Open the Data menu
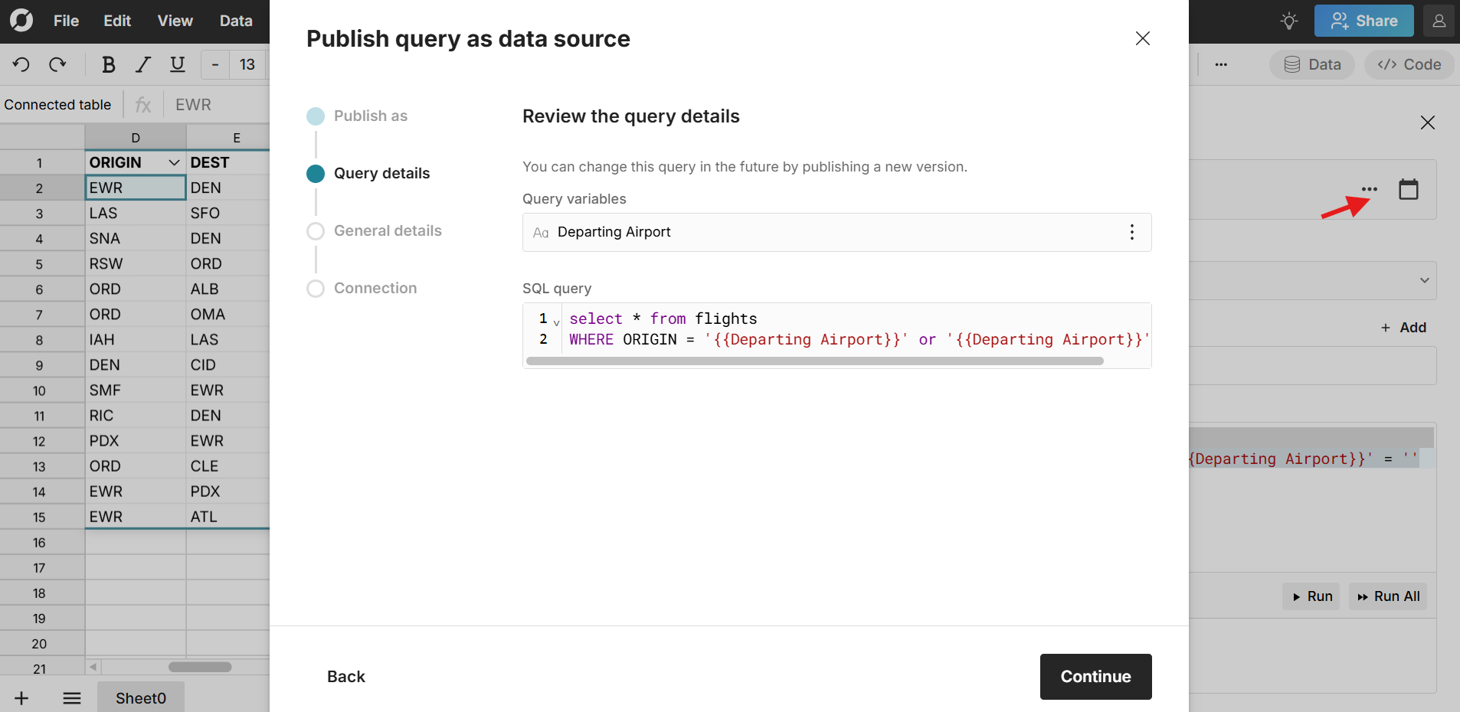The image size is (1460, 712). coord(235,21)
